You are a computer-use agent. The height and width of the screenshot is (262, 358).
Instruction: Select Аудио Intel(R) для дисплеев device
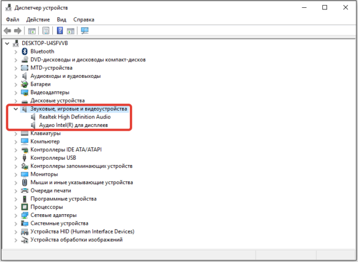pyautogui.click(x=73, y=125)
